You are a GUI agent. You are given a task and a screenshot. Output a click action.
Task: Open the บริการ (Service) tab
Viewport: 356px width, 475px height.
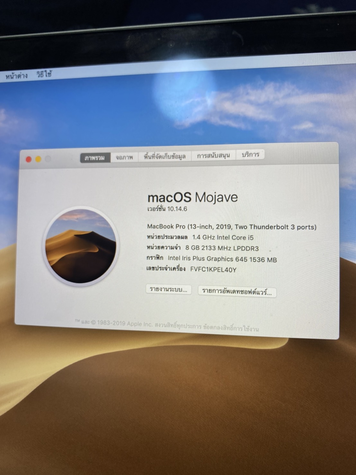pyautogui.click(x=250, y=155)
